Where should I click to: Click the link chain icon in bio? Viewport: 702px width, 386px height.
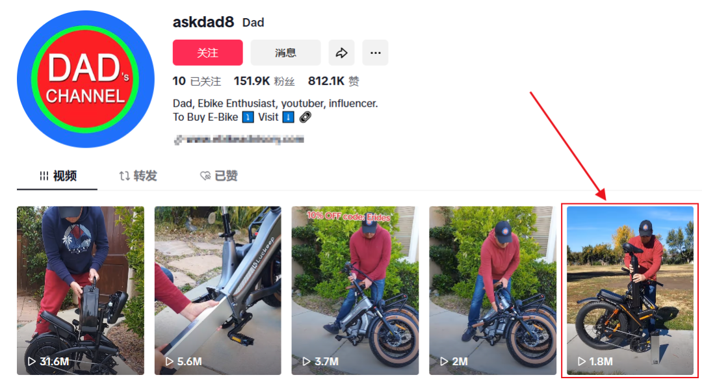(x=305, y=118)
